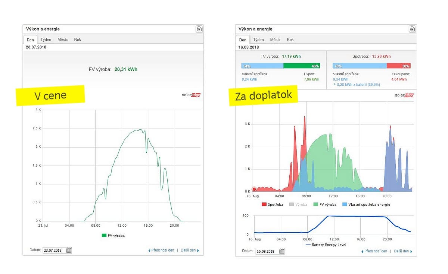
Task: Go to Předchozí den in the 23.07.2018 panel
Action: click(161, 251)
